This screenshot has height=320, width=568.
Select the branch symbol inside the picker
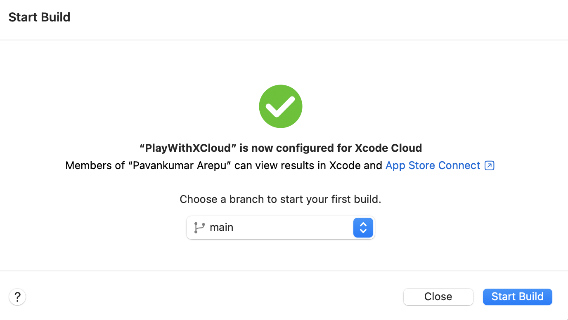tap(199, 227)
